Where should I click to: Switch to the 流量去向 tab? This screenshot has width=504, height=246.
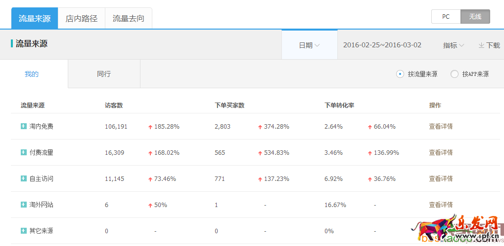129,18
